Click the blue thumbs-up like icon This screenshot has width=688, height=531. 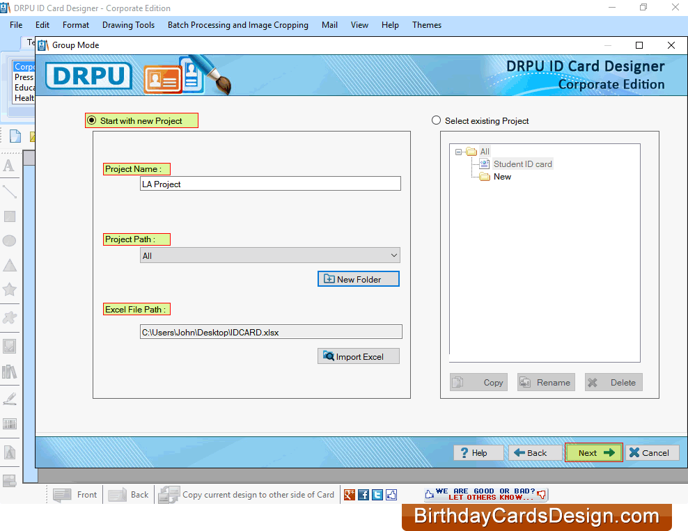(391, 495)
